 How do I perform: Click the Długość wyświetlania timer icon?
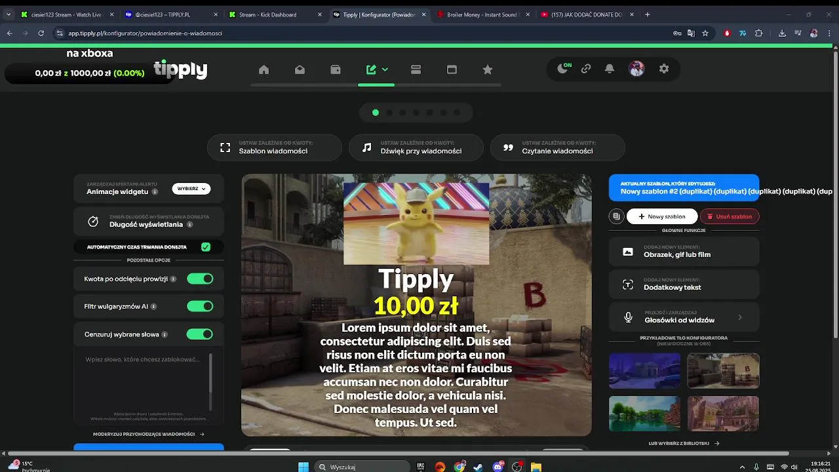click(93, 222)
